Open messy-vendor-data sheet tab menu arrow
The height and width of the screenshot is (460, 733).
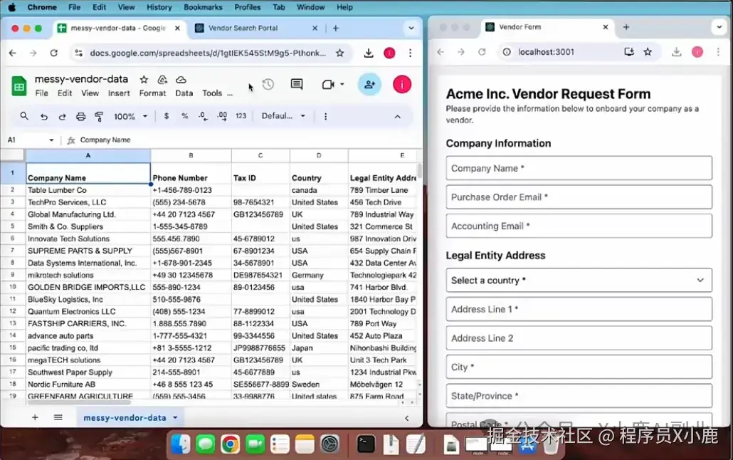point(175,417)
